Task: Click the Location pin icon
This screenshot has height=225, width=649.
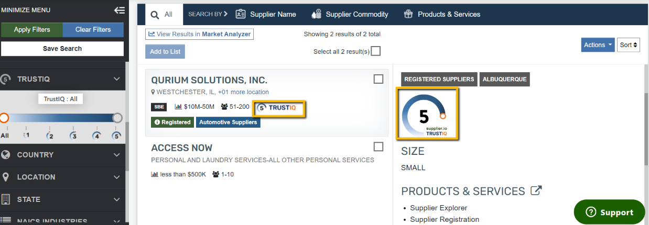Action: 5,177
